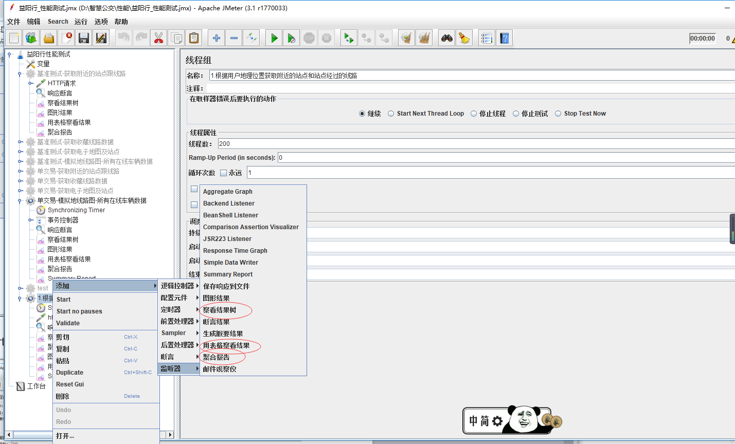
Task: Expand the 基准测试-获取电子地图及站点 tree node
Action: click(20, 152)
